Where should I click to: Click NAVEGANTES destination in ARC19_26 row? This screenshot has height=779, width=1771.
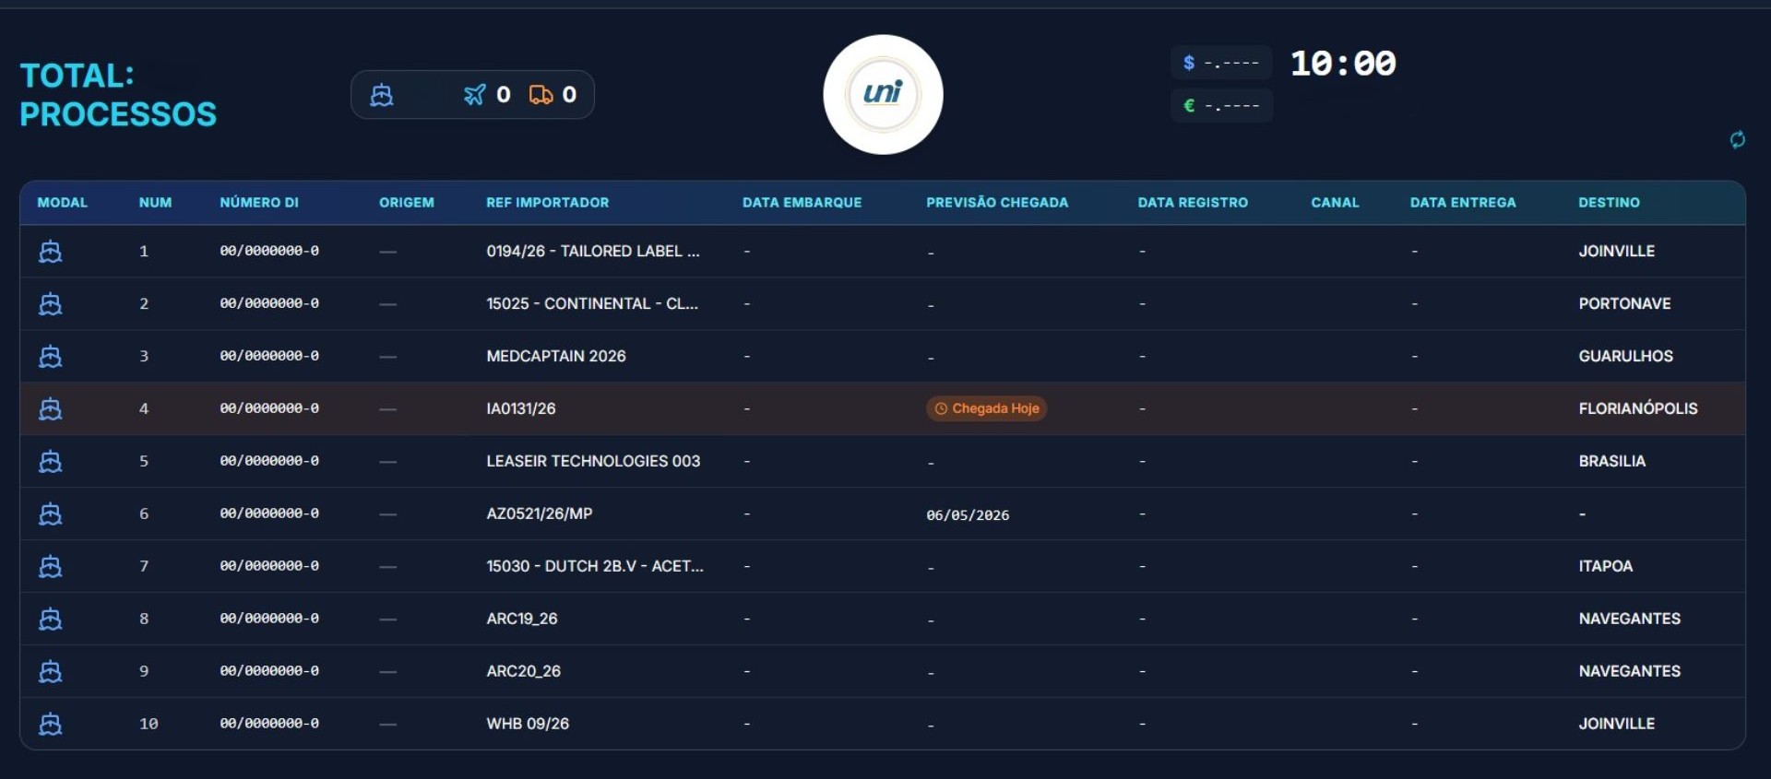tap(1629, 619)
